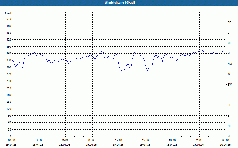Image resolution: width=238 pixels, height=148 pixels.
Task: Click the NE compass label beside 30 gridline
Action: (x=229, y=126)
